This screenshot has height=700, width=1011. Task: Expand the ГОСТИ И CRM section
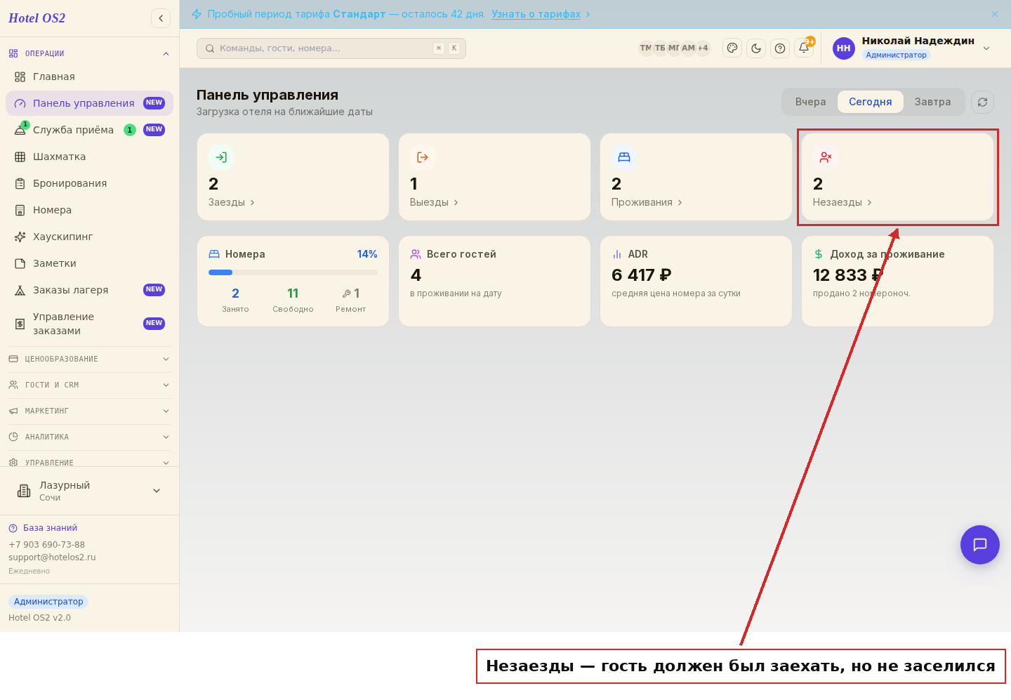pos(89,385)
